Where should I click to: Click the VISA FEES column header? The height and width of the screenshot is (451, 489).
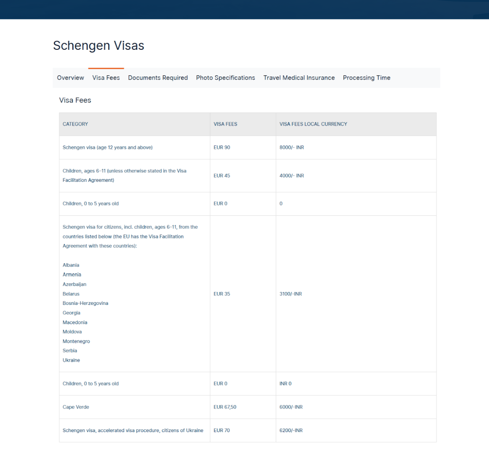(225, 124)
